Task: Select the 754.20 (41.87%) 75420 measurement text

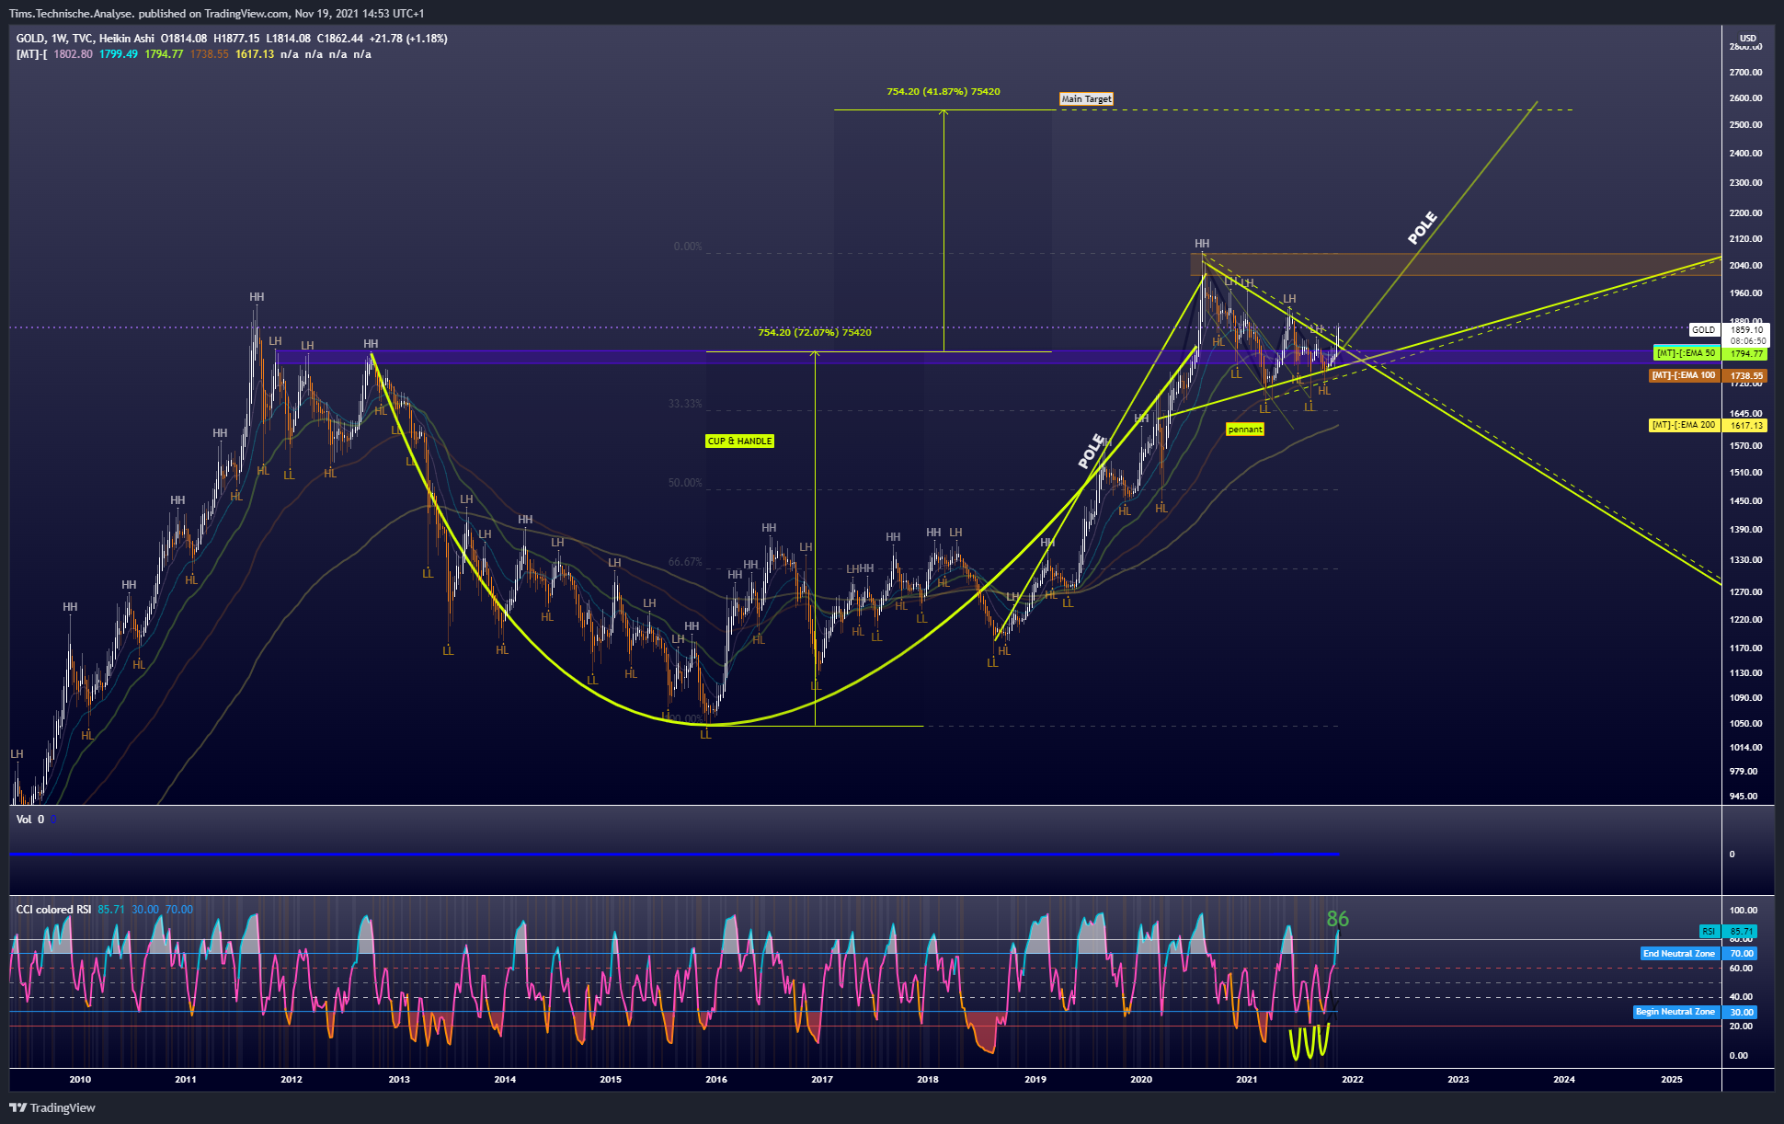Action: [943, 92]
